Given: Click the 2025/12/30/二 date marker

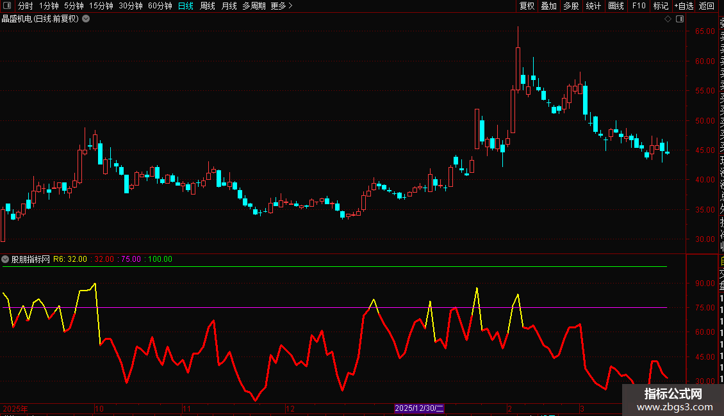Looking at the screenshot, I should coord(419,408).
